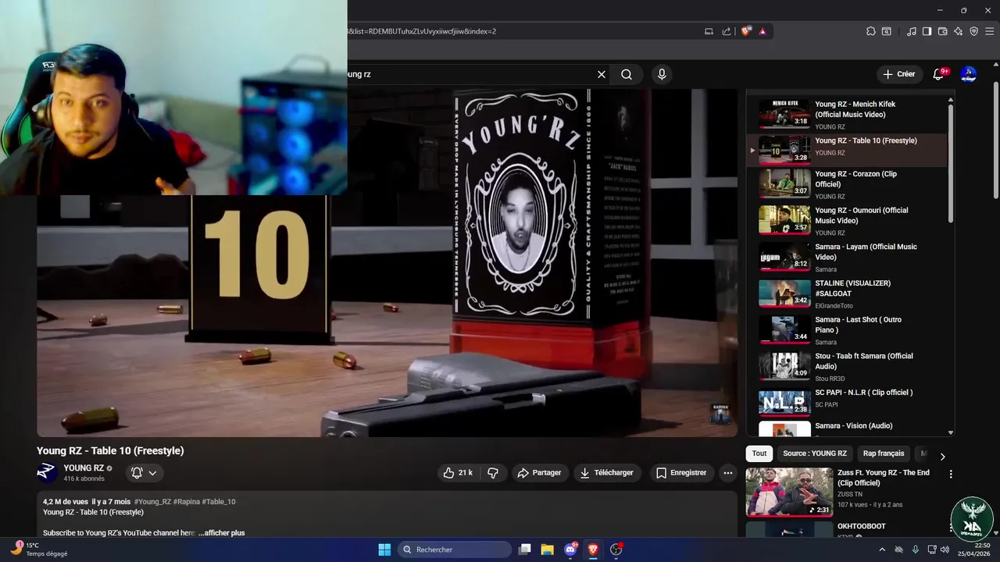The image size is (1000, 562).
Task: Click the playlist panel scrollbar thumb
Action: [x=951, y=164]
